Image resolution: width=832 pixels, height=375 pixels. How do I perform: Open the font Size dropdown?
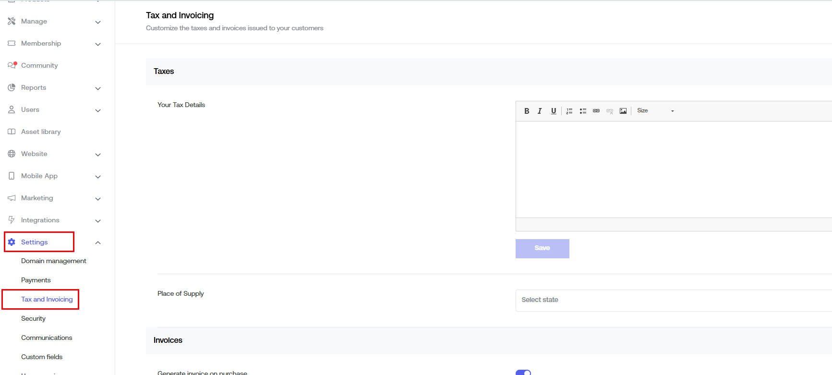pos(655,111)
